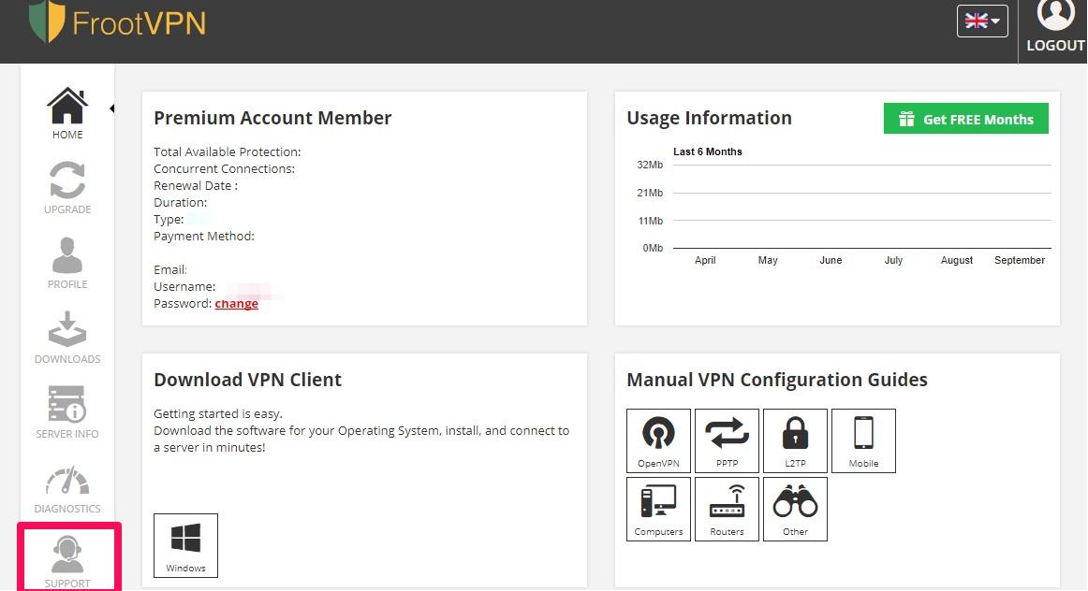Click the user account avatar icon
This screenshot has height=591, width=1088.
coord(1055,15)
